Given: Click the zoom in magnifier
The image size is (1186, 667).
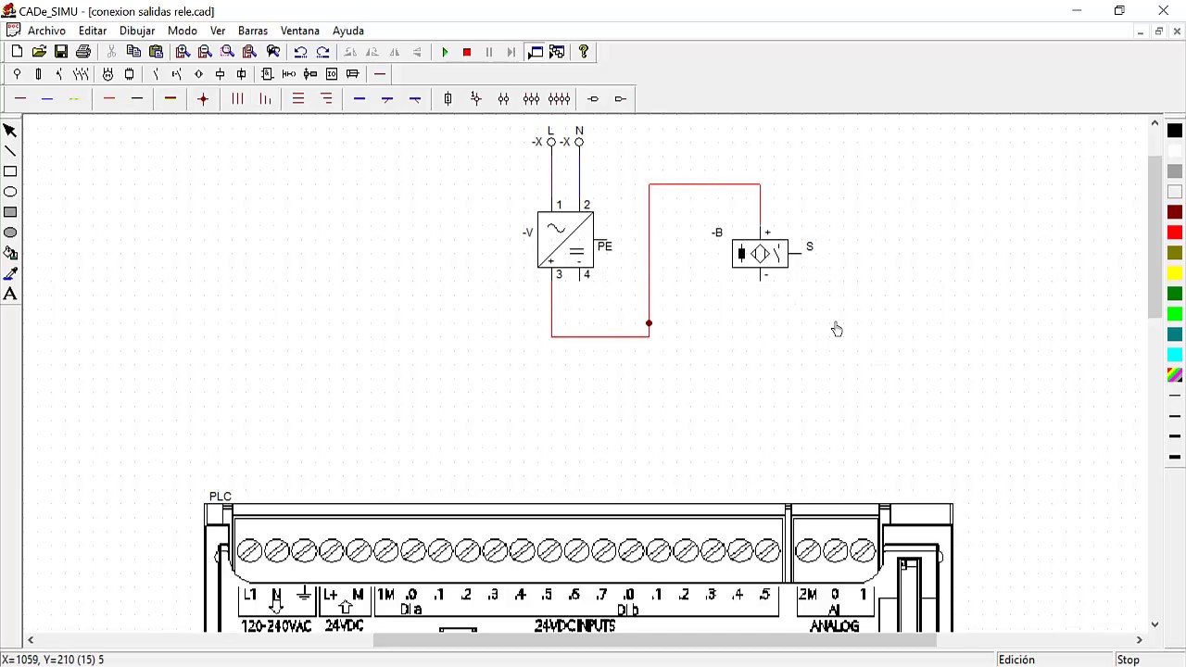Looking at the screenshot, I should (x=183, y=52).
